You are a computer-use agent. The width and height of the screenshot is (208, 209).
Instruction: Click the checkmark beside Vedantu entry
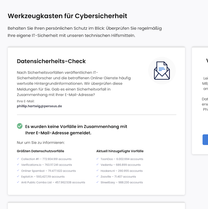tap(97, 165)
